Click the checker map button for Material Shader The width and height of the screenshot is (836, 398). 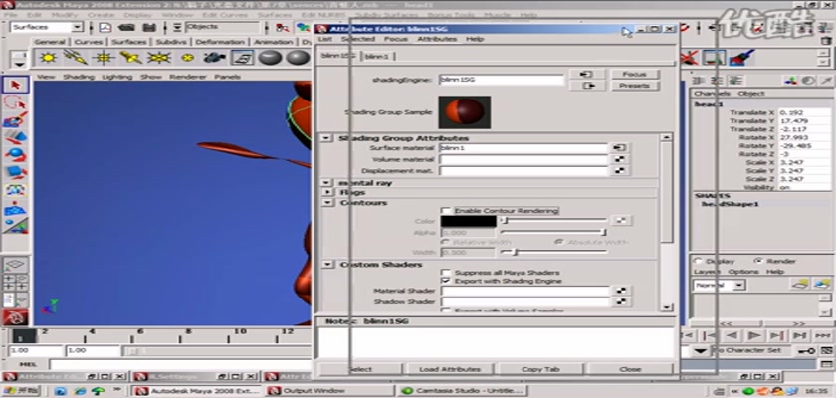tap(620, 291)
